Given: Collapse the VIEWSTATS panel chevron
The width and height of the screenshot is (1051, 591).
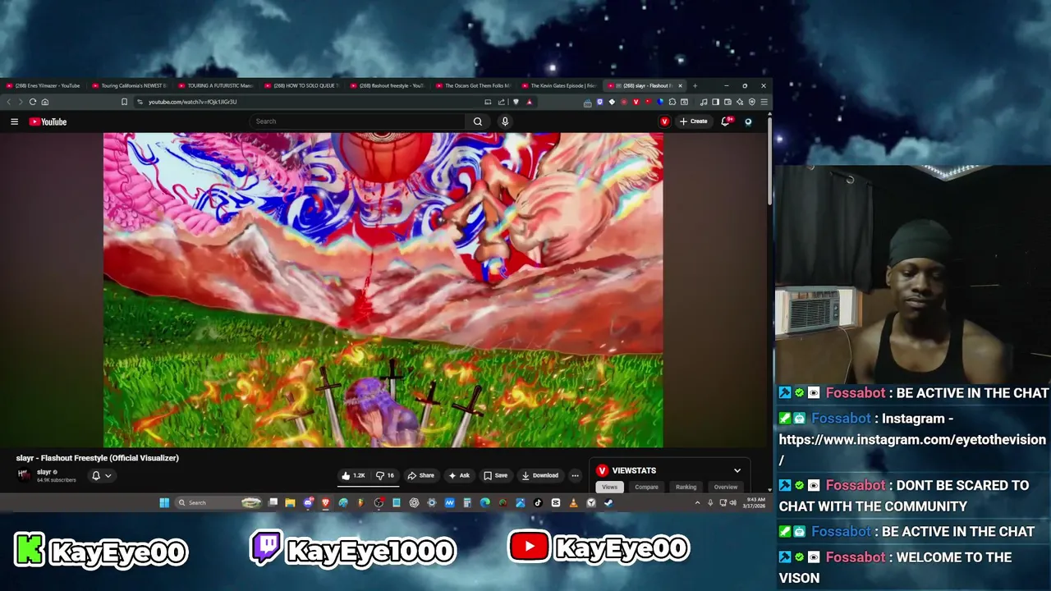Looking at the screenshot, I should pyautogui.click(x=737, y=470).
